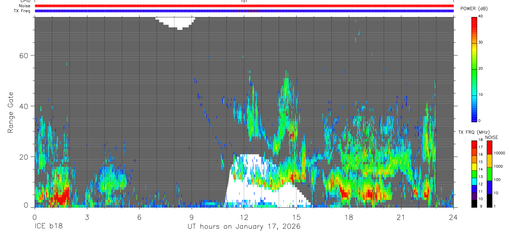
Task: Click the "100" label in the NOISE legend
Action: tap(498, 179)
